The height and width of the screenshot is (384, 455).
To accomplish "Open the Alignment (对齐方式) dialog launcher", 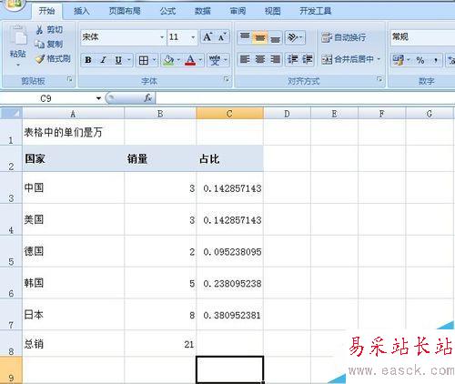I will 379,79.
